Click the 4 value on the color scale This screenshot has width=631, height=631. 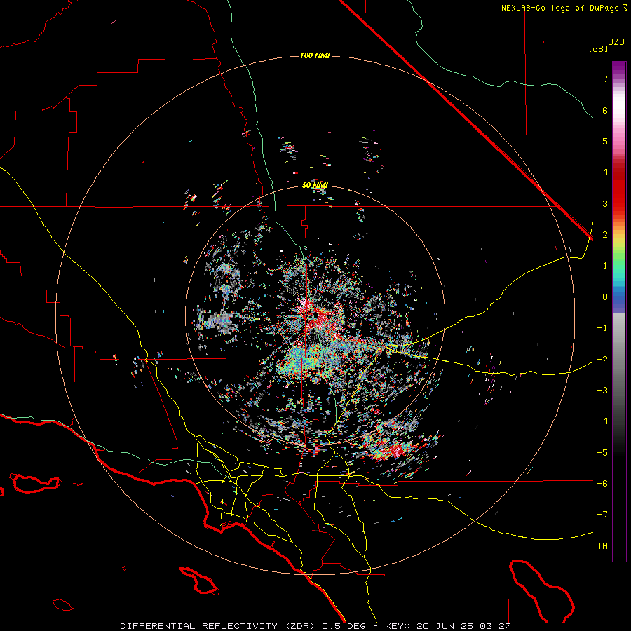click(605, 172)
